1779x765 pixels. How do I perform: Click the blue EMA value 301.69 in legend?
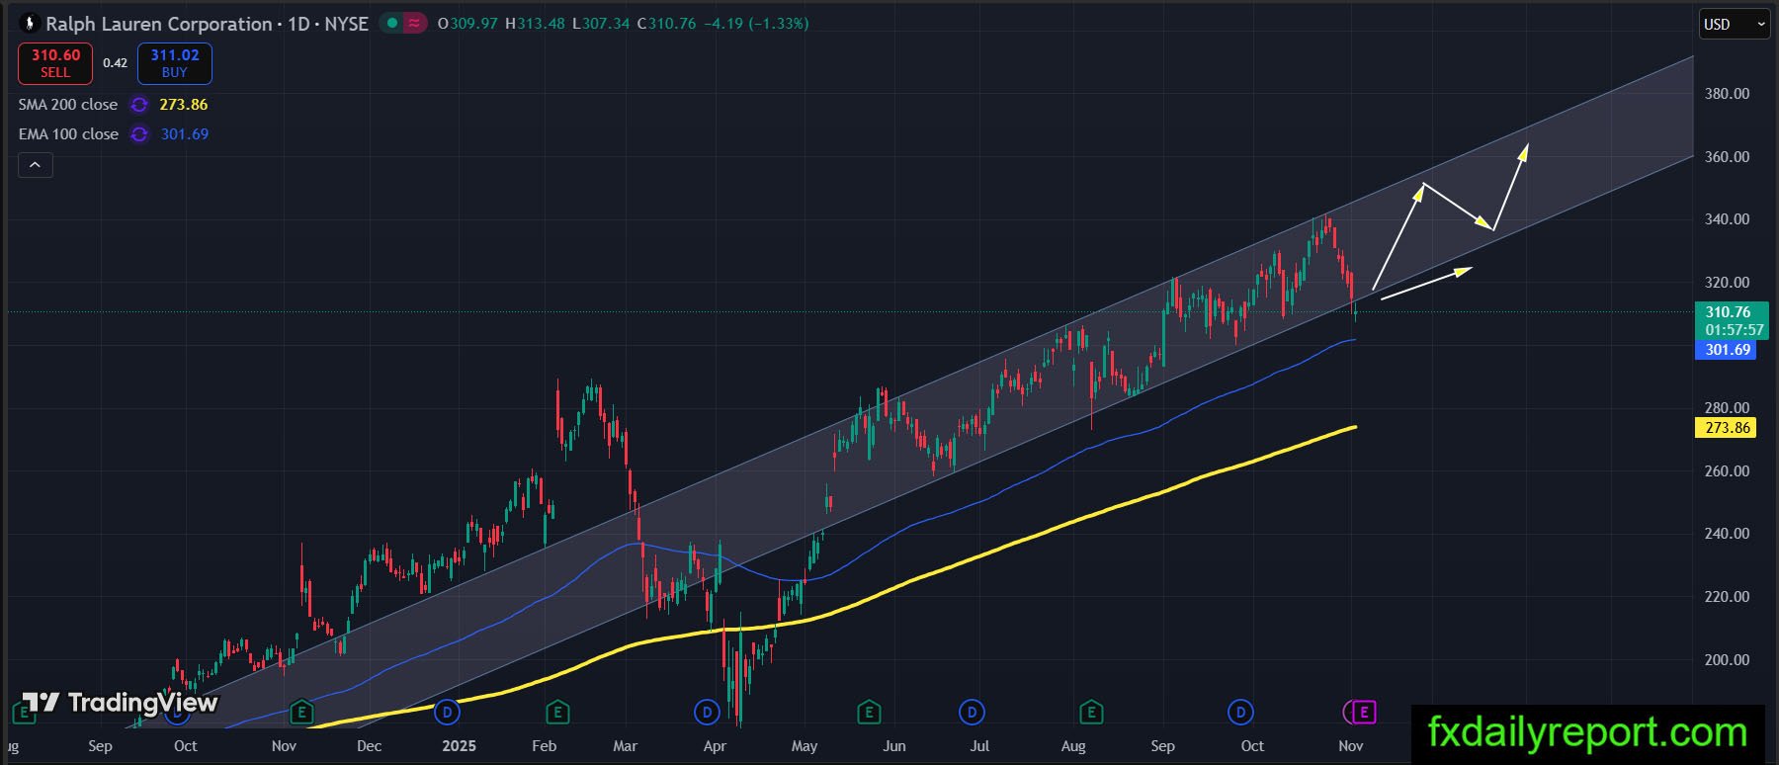click(x=185, y=134)
